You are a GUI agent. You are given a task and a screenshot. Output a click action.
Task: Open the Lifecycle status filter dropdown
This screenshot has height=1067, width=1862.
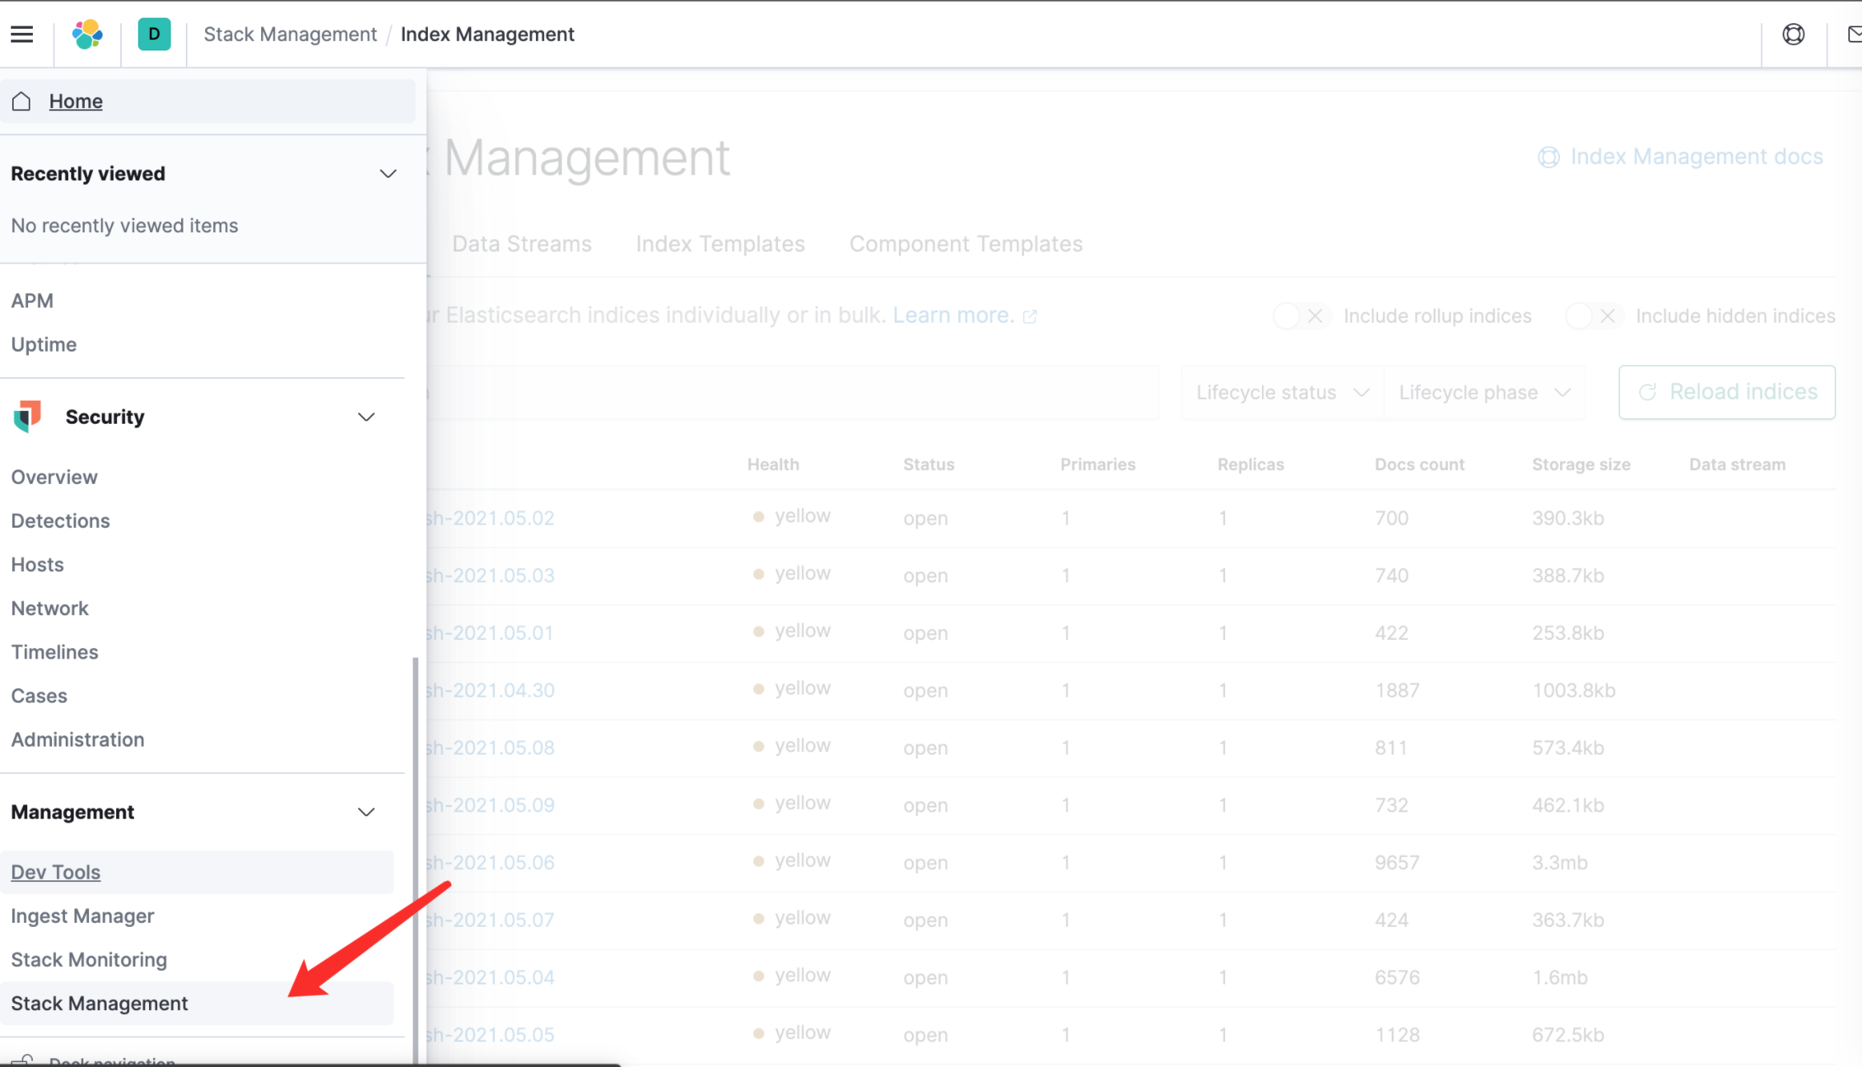[x=1282, y=393]
